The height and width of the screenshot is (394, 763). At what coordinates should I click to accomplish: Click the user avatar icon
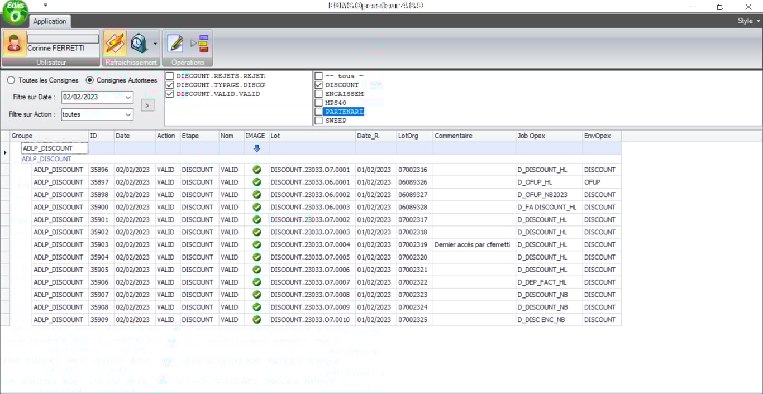pos(15,44)
